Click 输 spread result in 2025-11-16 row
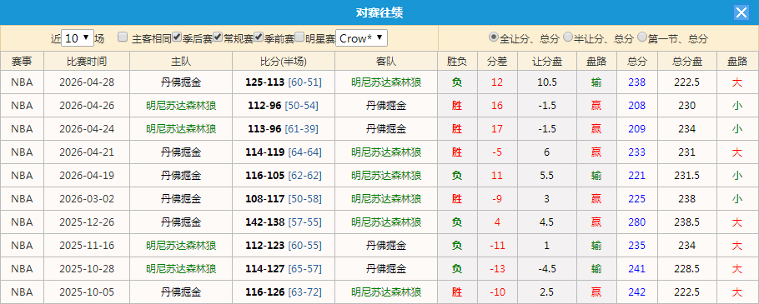759x304 pixels. (x=596, y=246)
